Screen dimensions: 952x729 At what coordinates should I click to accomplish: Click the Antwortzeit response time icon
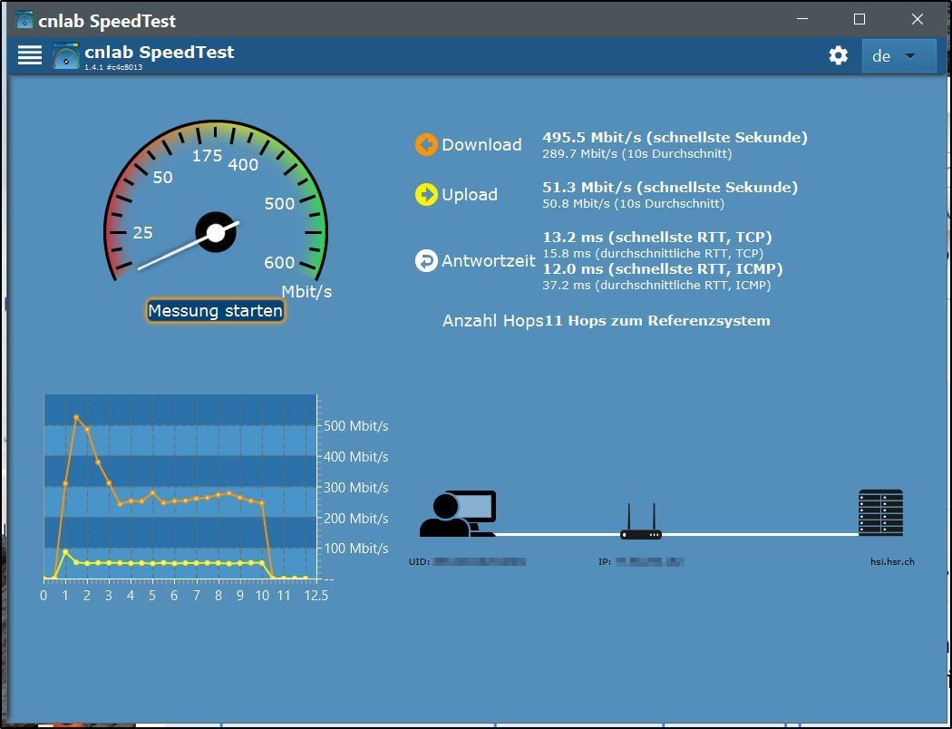pos(426,260)
